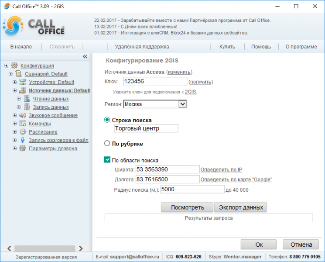Open the Регион dropdown list

[183, 104]
